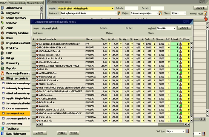Click the Od daty input field

tap(131, 8)
